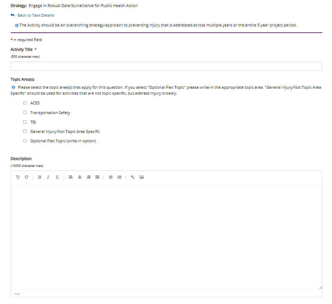Click the Redo icon in editor toolbar
This screenshot has height=304, width=332.
tap(26, 177)
